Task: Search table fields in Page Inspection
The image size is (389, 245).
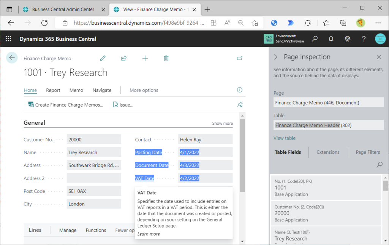Action: (380, 164)
